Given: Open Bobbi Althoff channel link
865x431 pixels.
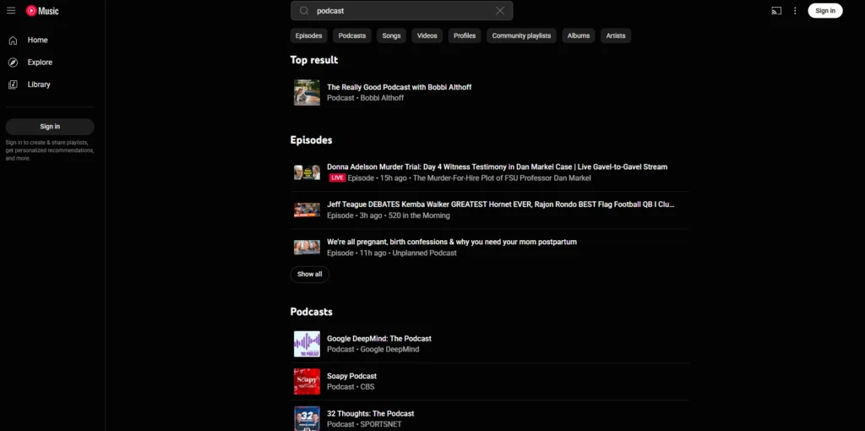Looking at the screenshot, I should pyautogui.click(x=382, y=98).
